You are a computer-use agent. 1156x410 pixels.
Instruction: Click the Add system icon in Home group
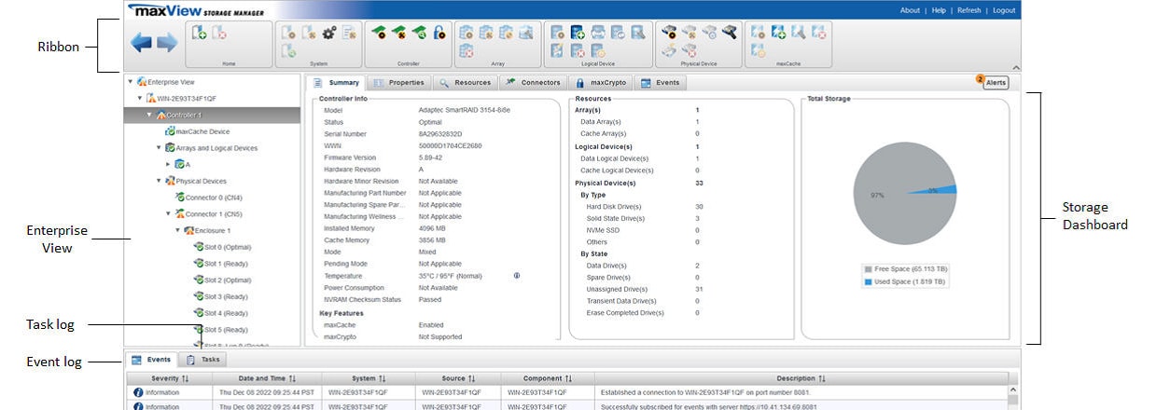click(199, 33)
